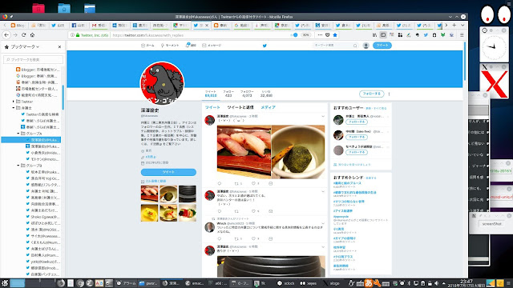Switch to the xclock task in taskbar

coord(286,283)
